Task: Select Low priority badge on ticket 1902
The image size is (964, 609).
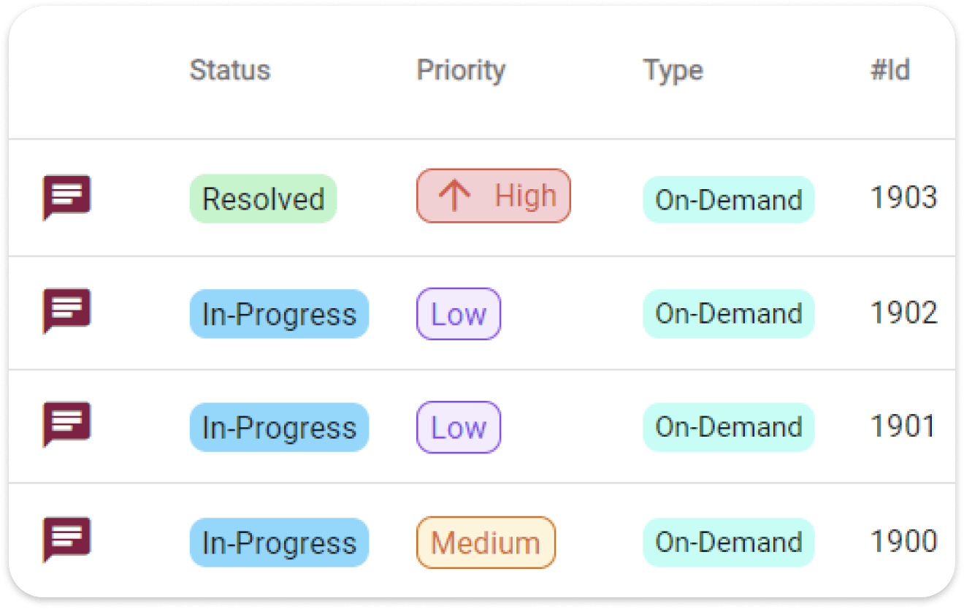Action: pyautogui.click(x=459, y=314)
